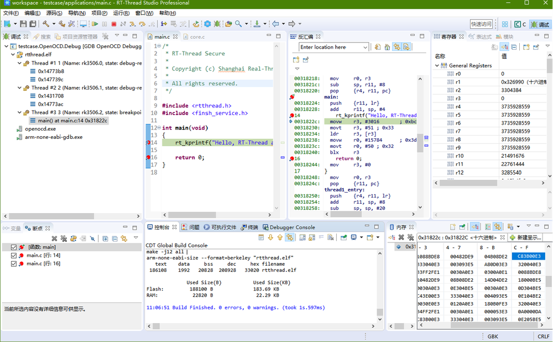
Task: Switch to the Debugger Console tab
Action: tap(288, 227)
